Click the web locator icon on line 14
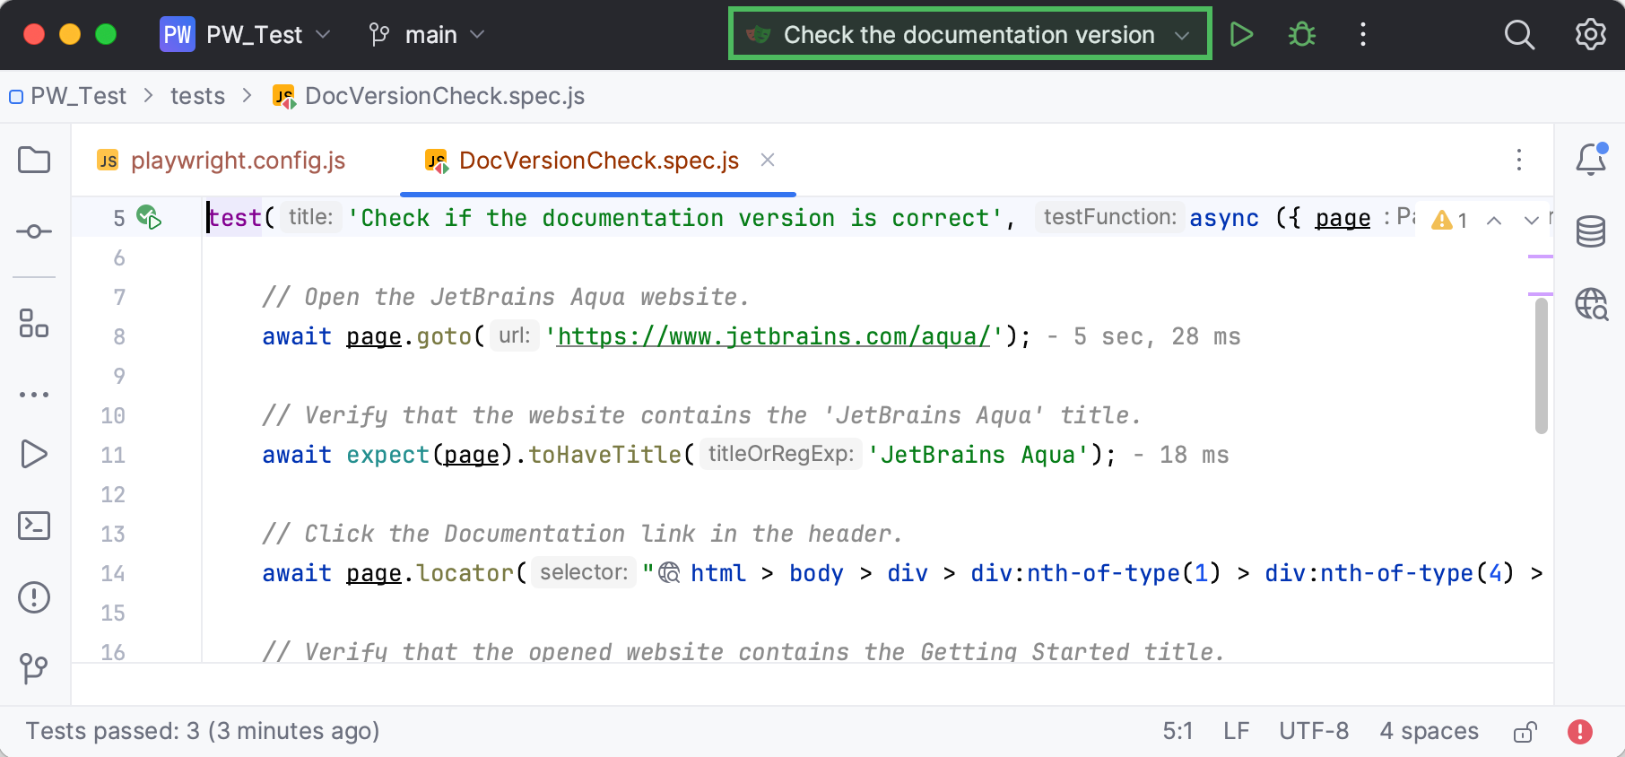This screenshot has width=1625, height=757. [x=670, y=573]
